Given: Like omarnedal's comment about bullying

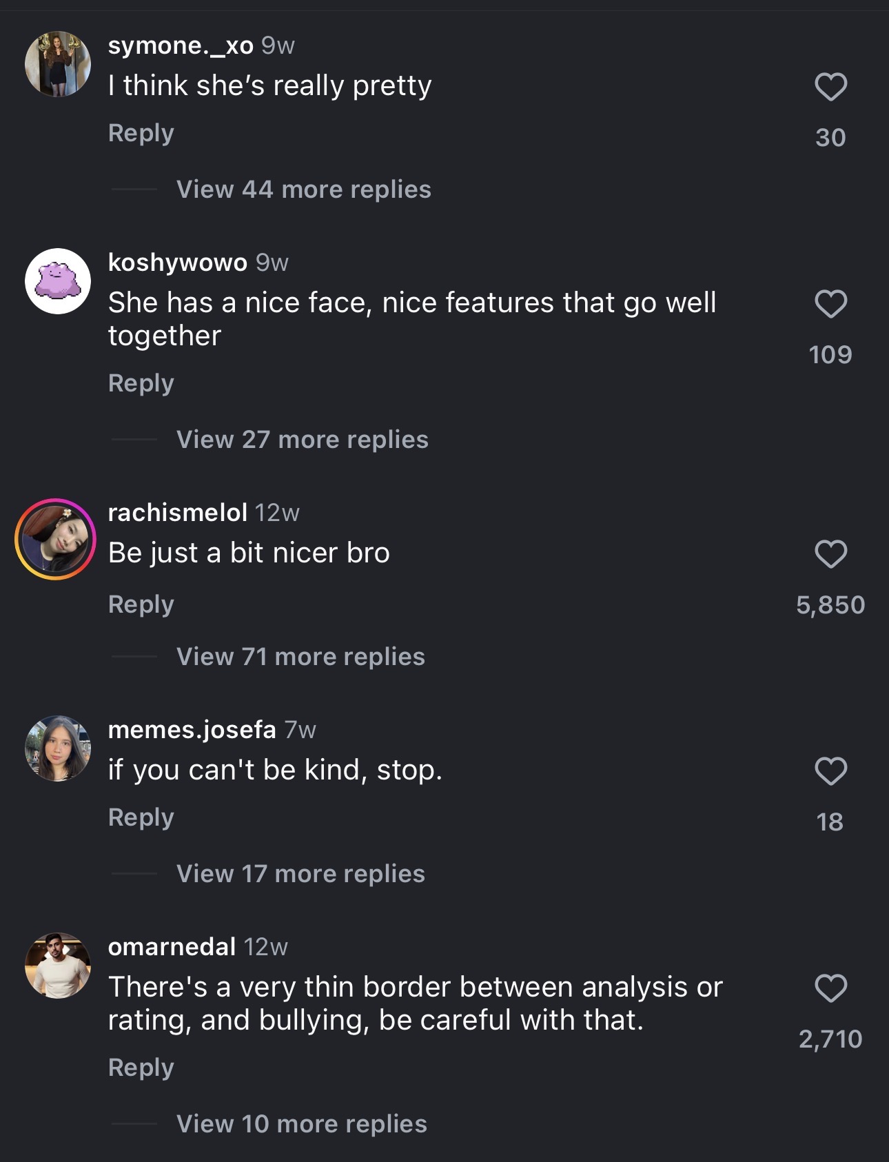Looking at the screenshot, I should pyautogui.click(x=830, y=988).
